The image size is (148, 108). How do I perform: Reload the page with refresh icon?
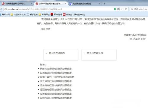(x=126, y=9)
